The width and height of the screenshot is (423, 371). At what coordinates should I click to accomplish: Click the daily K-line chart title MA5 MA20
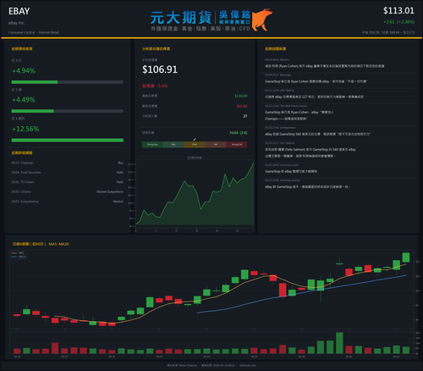pos(41,244)
